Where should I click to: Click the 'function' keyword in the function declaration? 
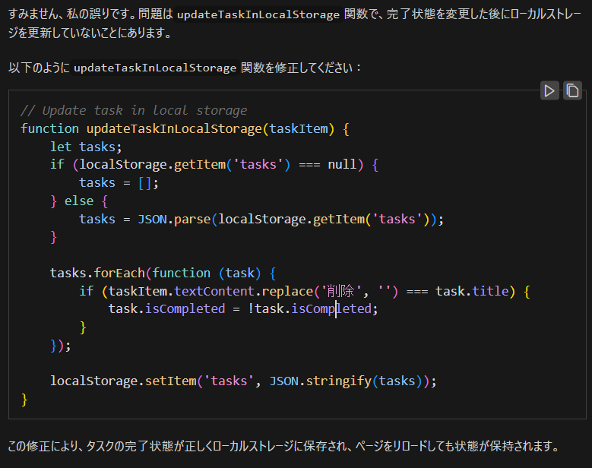[49, 128]
